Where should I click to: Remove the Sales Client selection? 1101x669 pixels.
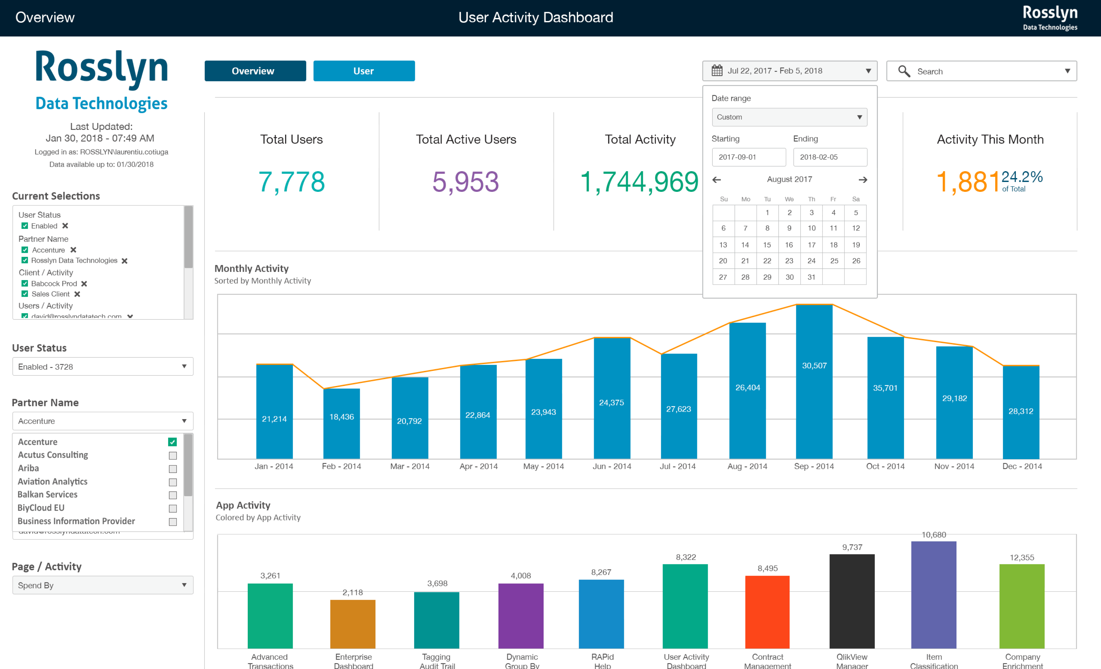point(77,294)
